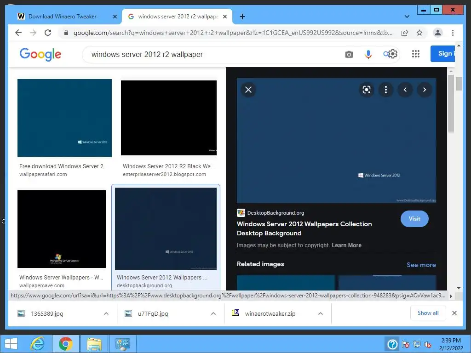Open the Windows Server 2012 R2 Black wallpaper thumbnail

click(169, 118)
